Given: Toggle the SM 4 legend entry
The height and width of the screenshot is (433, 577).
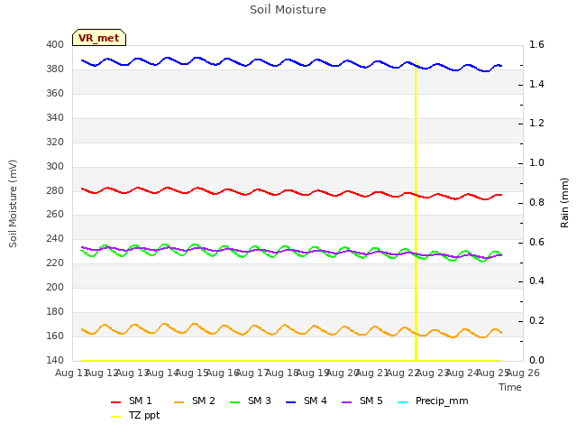Looking at the screenshot, I should 307,401.
